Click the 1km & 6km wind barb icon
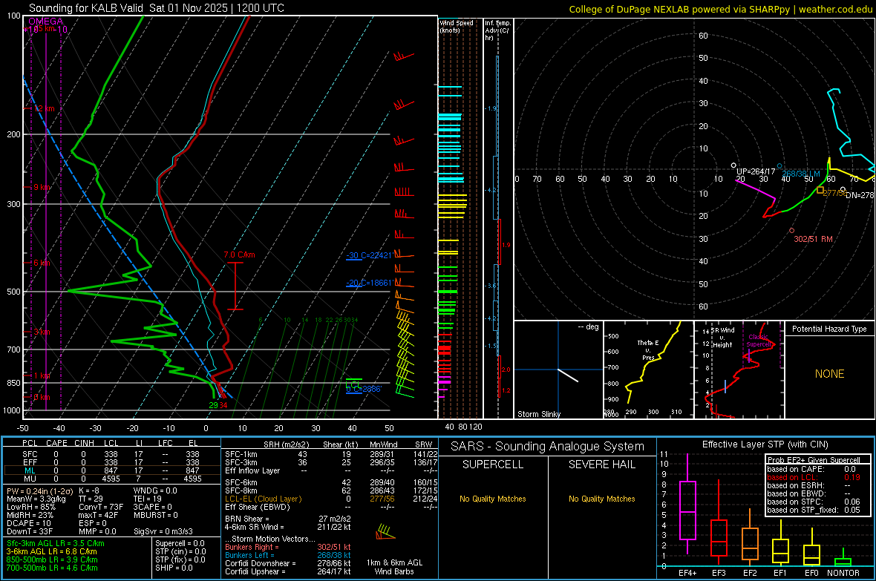The image size is (876, 581). [385, 532]
